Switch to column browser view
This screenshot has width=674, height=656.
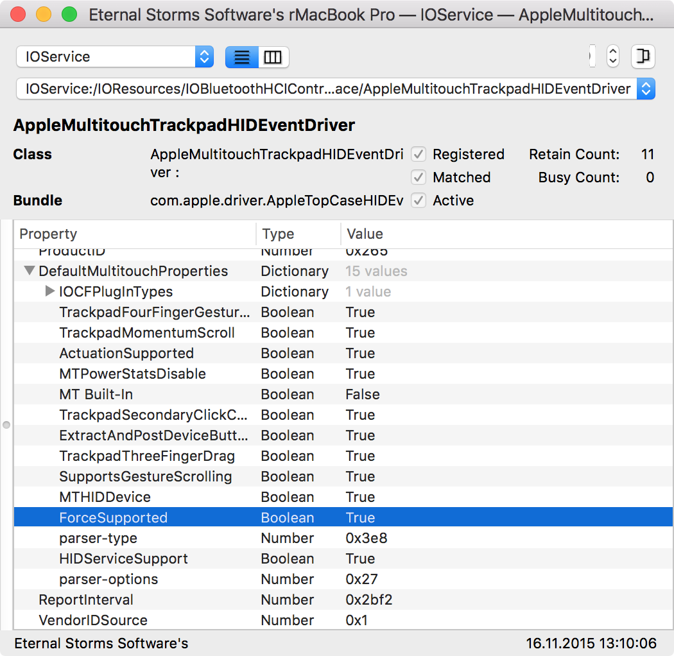[273, 56]
